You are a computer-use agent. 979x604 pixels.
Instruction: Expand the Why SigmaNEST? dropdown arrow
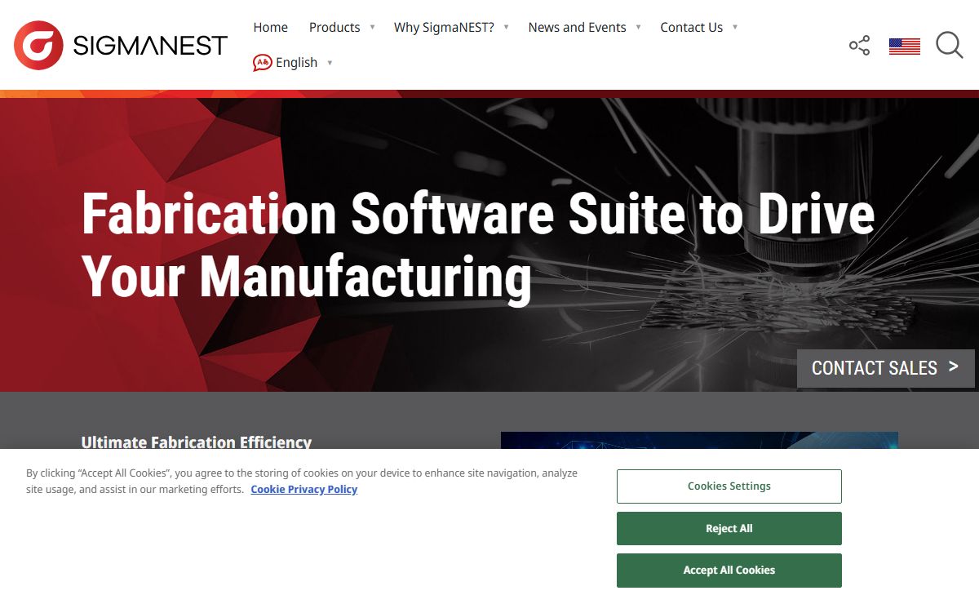point(506,27)
